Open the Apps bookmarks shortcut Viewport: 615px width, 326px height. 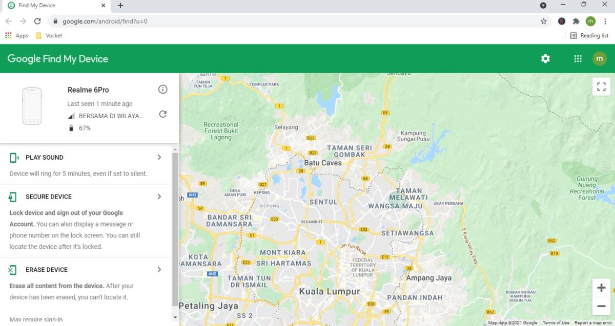point(16,36)
